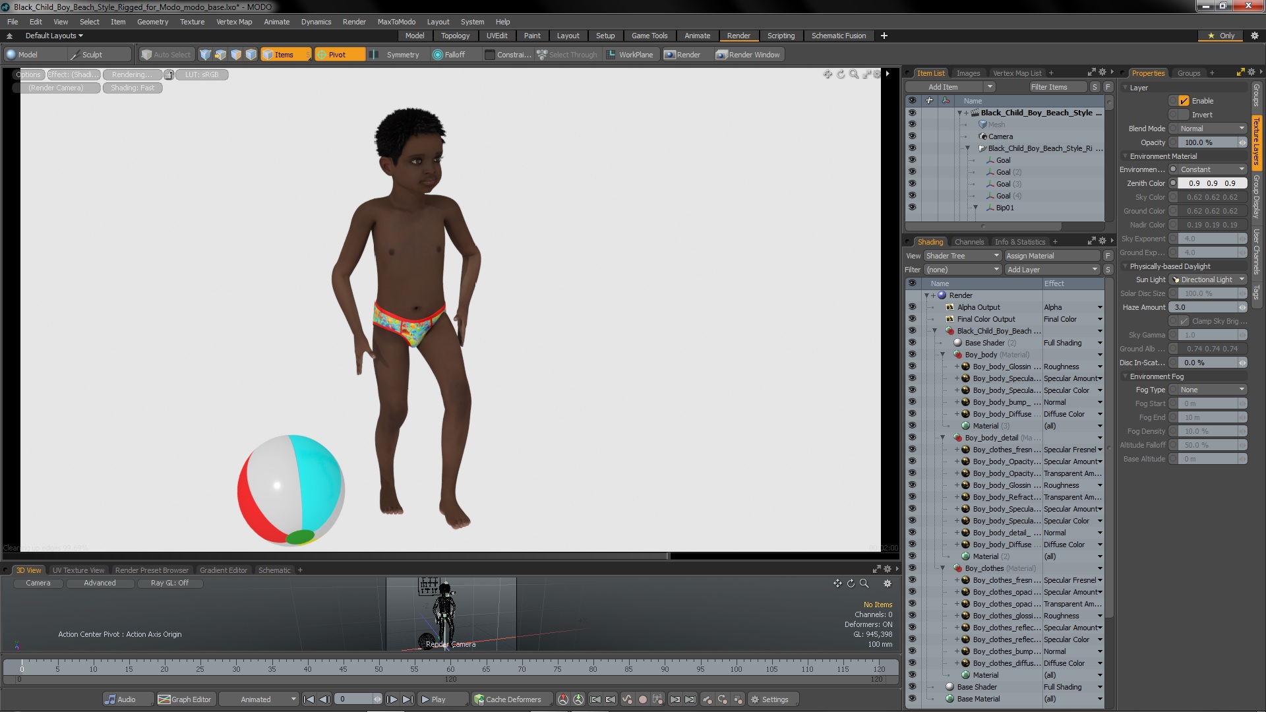This screenshot has width=1266, height=712.
Task: Click the Assign Material button
Action: coord(1052,256)
